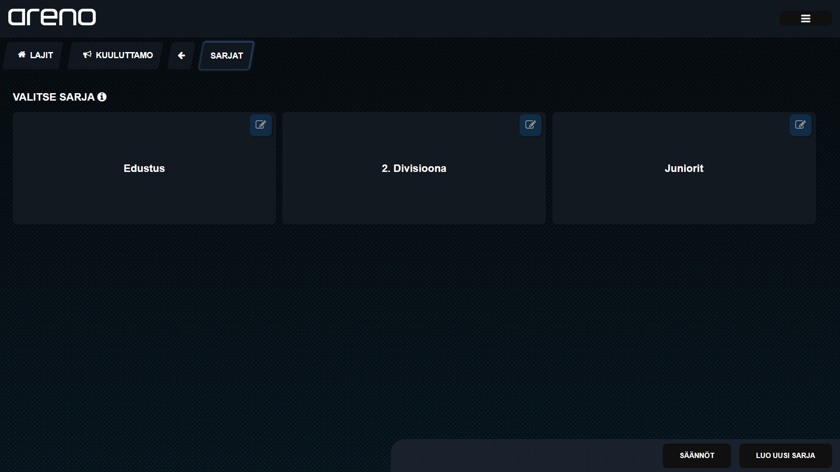Click the Edustus title text
The width and height of the screenshot is (840, 472).
click(x=144, y=168)
